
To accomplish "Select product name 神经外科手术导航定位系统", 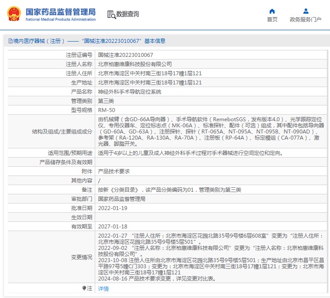I will (129, 92).
